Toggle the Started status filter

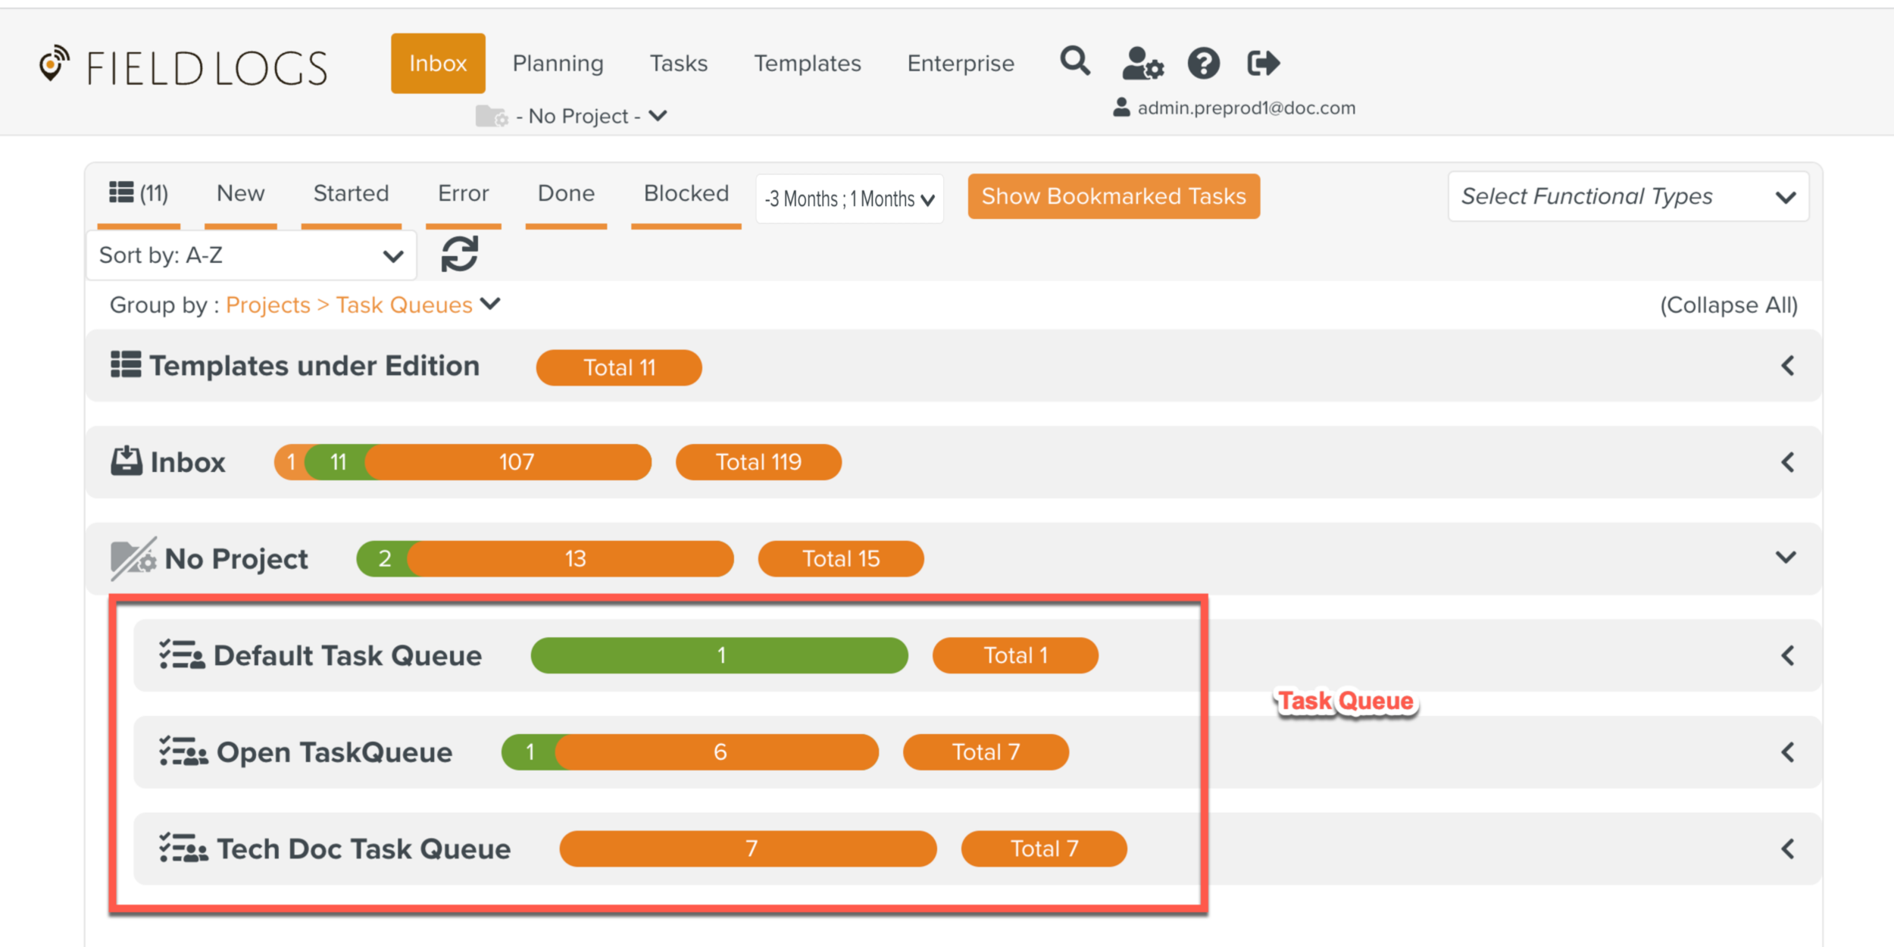(x=351, y=193)
